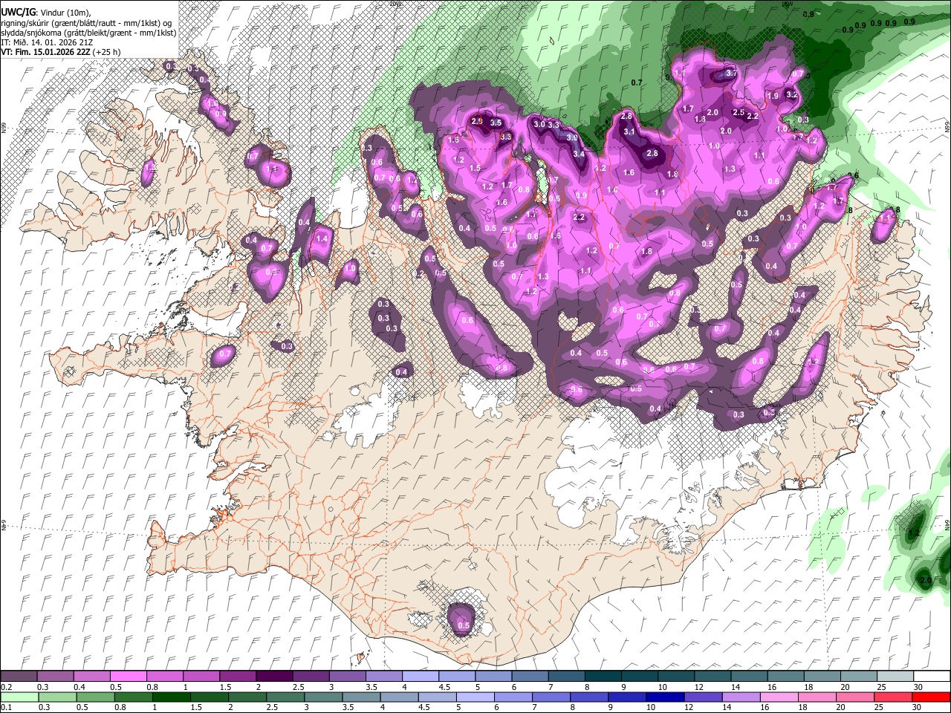Pick the deep blue rain swatch between 10 and 12

(x=666, y=697)
